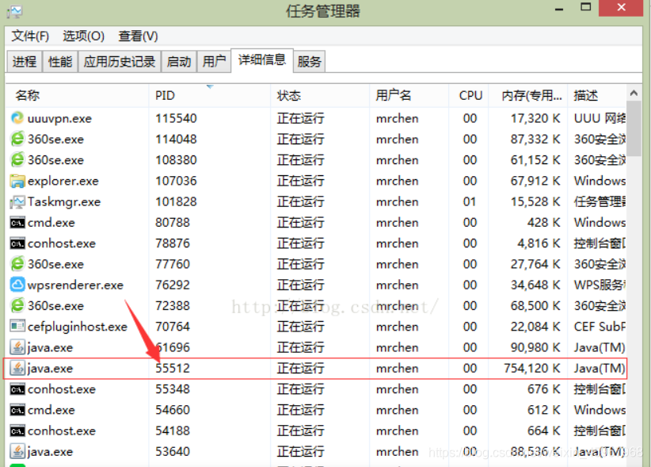Select the cefpluginhost.exe process name
Image resolution: width=651 pixels, height=467 pixels.
click(x=78, y=327)
